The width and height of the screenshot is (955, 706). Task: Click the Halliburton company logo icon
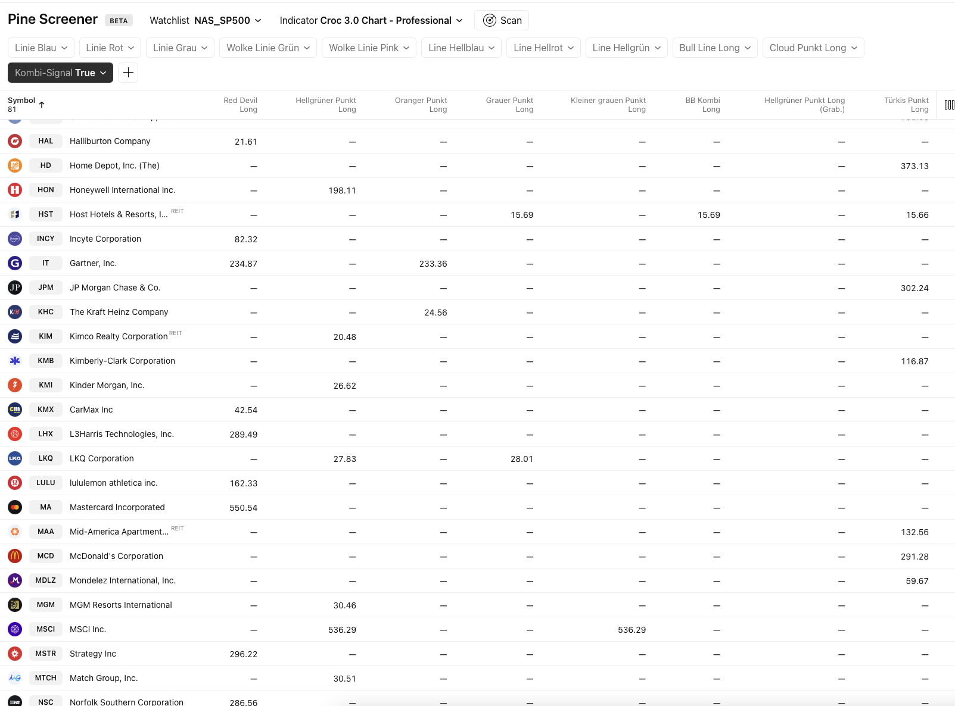[x=15, y=141]
